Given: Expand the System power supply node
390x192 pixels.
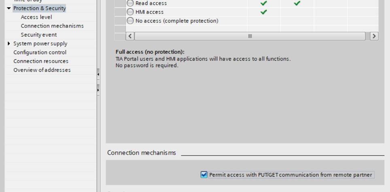Looking at the screenshot, I should 9,44.
